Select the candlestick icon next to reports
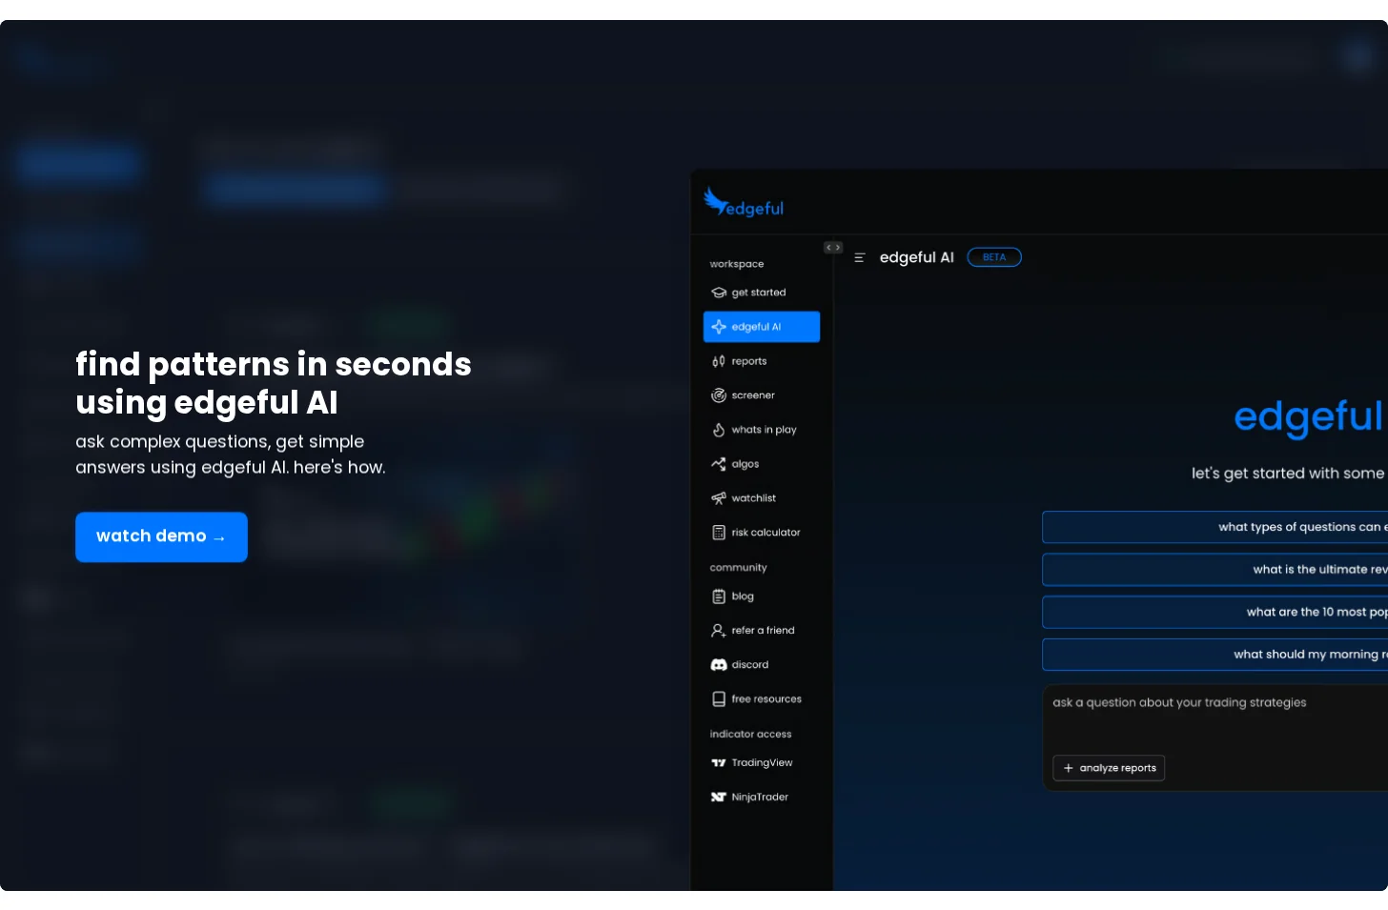1388x910 pixels. coord(719,361)
